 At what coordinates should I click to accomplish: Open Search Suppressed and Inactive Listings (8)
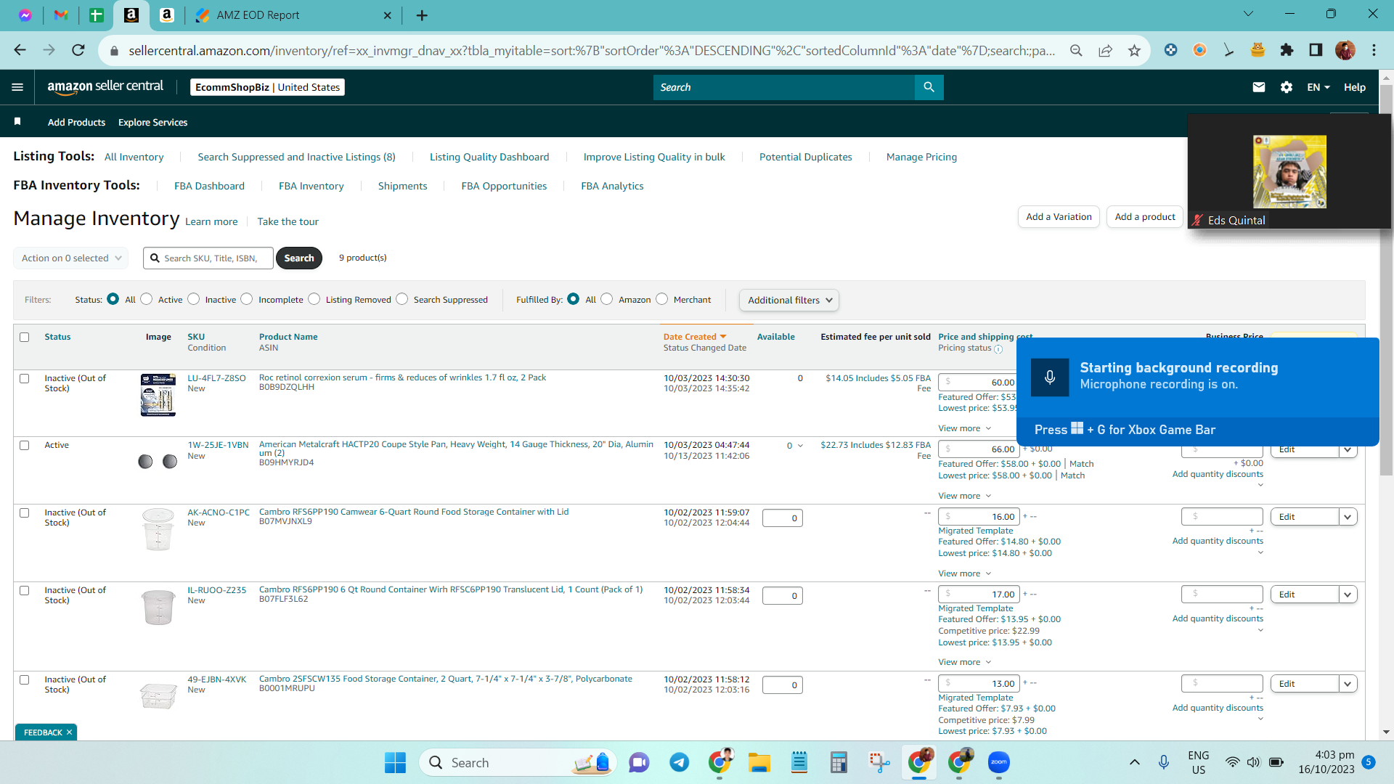click(296, 157)
